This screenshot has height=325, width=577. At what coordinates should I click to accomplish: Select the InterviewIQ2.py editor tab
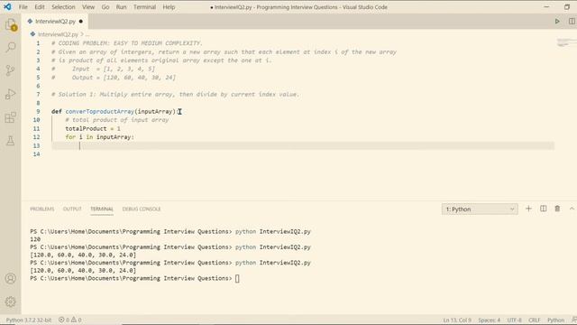55,22
